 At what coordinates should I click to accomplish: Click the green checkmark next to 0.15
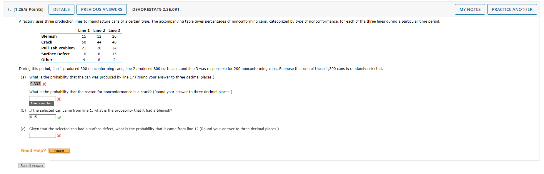[x=59, y=117]
